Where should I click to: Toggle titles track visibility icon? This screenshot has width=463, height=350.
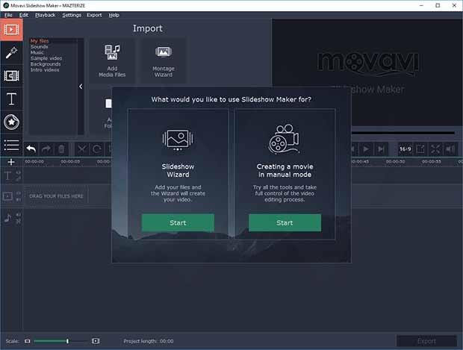point(19,172)
